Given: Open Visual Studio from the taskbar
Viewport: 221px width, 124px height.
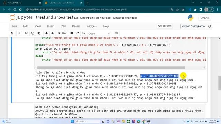Looking at the screenshot, I should [x=118, y=121].
